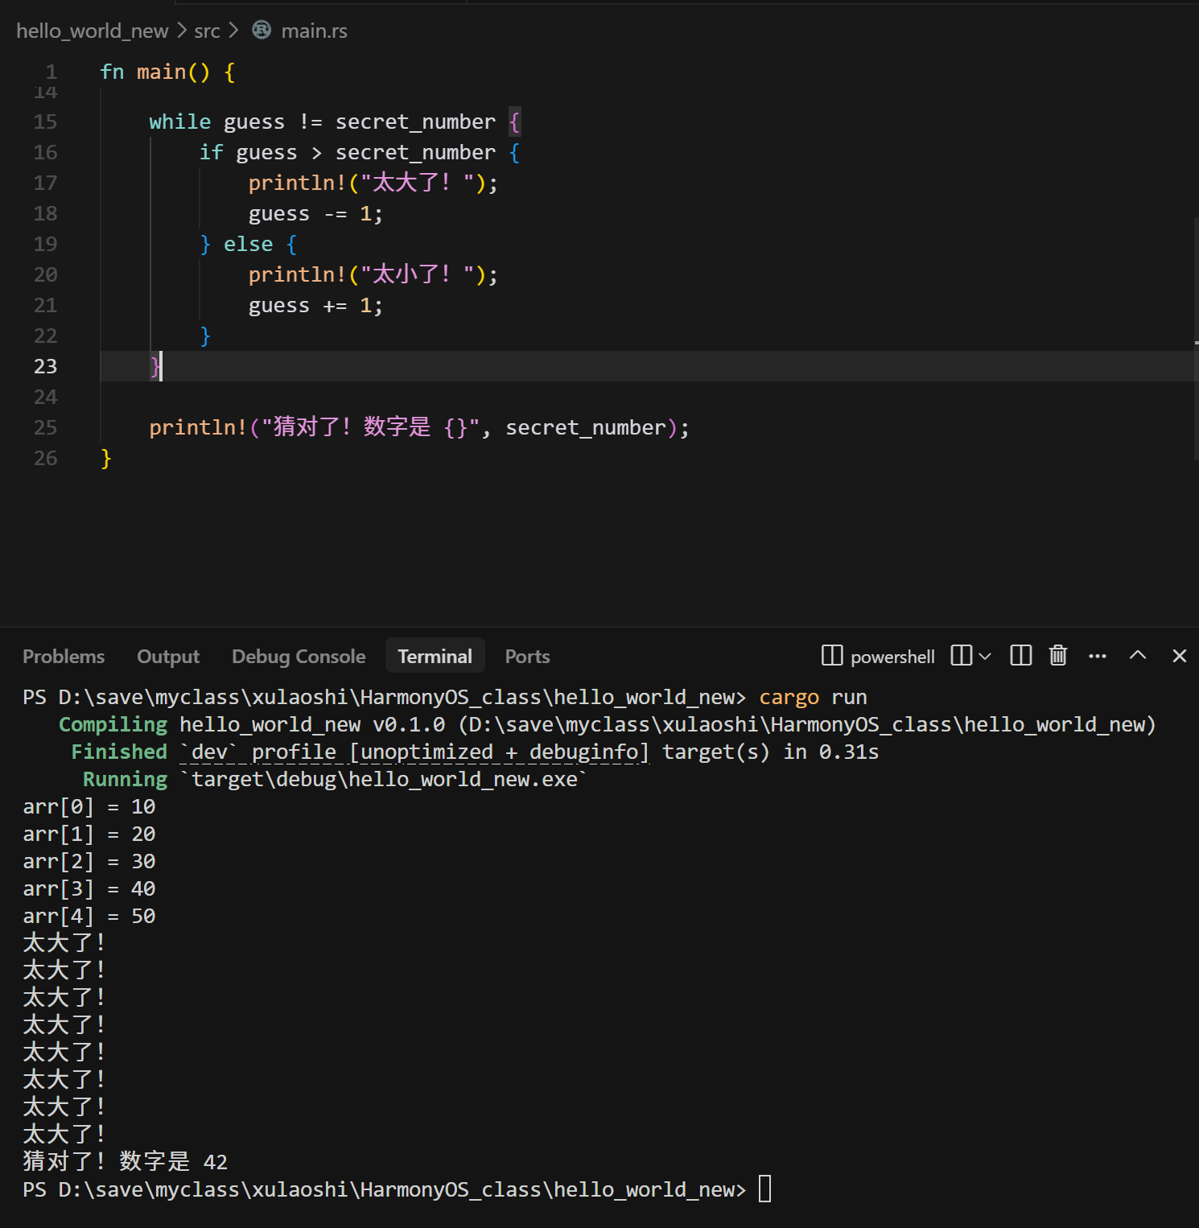Click the 'while' keyword on line 15
1199x1228 pixels.
point(180,122)
